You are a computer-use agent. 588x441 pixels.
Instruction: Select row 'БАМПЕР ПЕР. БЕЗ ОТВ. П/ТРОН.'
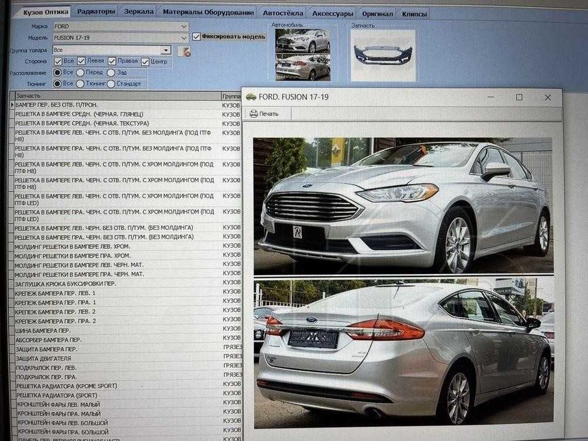127,105
